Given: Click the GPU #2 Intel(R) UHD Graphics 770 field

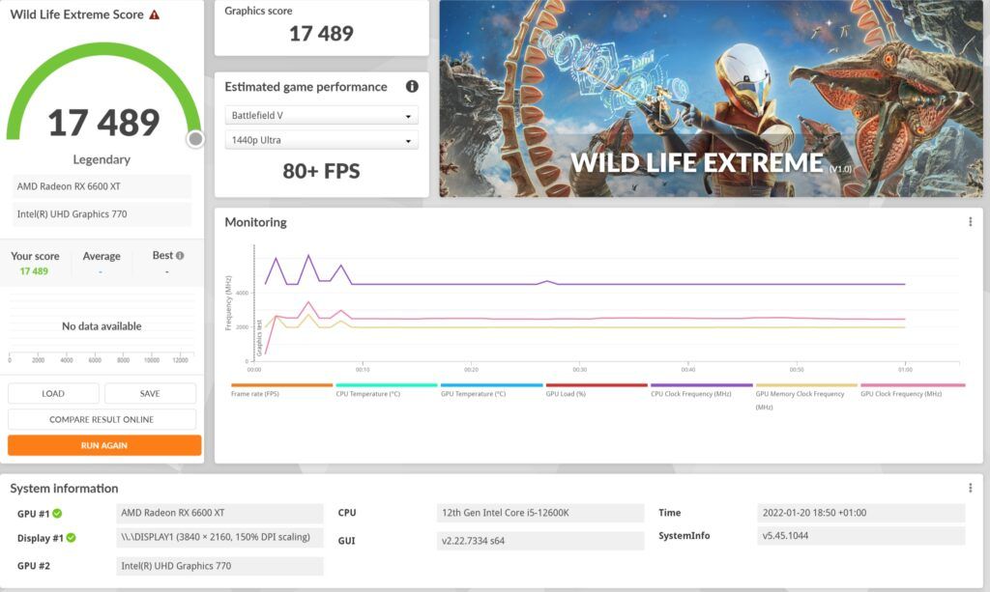Looking at the screenshot, I should click(x=219, y=566).
